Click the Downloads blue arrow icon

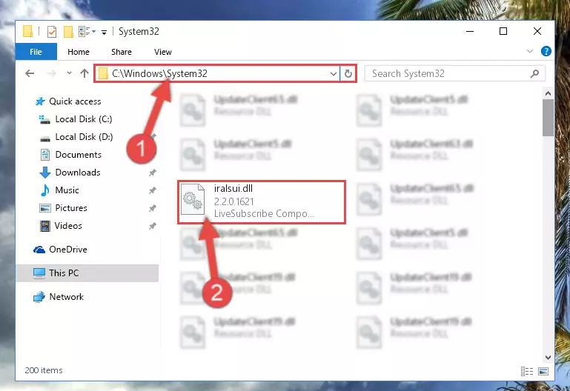point(44,173)
